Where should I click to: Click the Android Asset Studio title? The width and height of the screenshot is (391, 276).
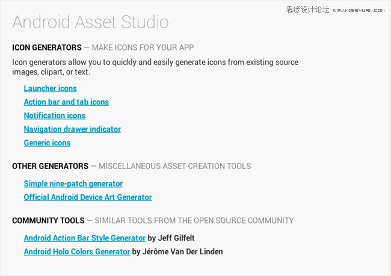(90, 22)
